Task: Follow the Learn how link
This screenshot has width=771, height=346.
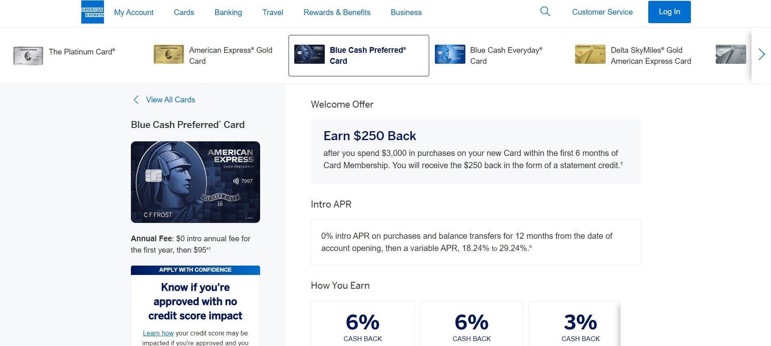Action: [158, 333]
